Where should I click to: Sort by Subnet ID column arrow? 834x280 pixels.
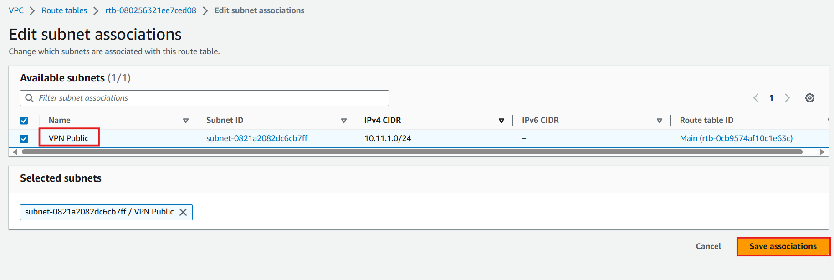344,121
